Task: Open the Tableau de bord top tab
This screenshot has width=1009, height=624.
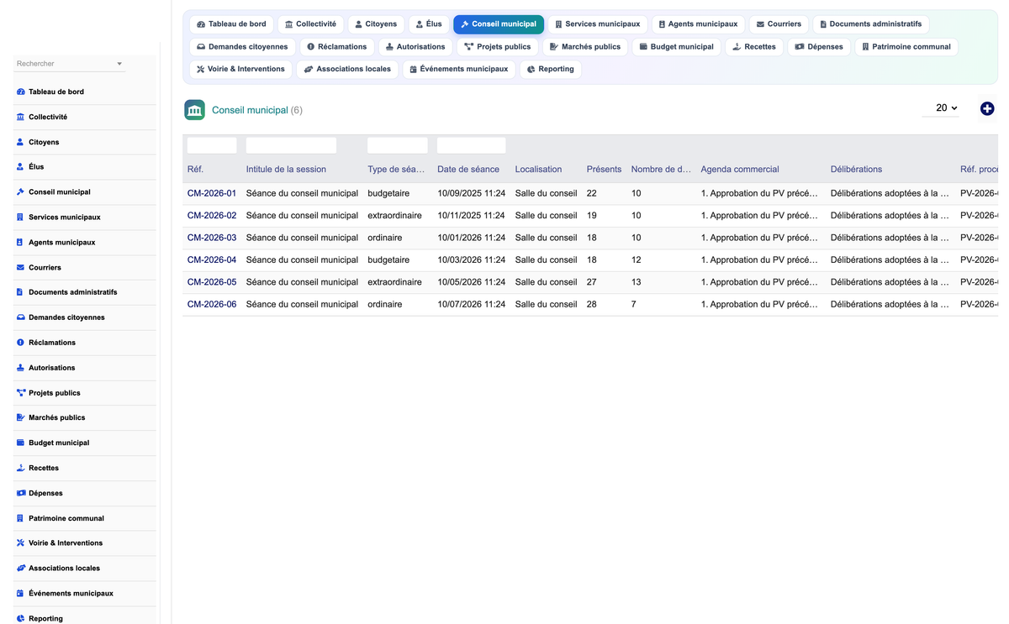Action: click(x=231, y=24)
